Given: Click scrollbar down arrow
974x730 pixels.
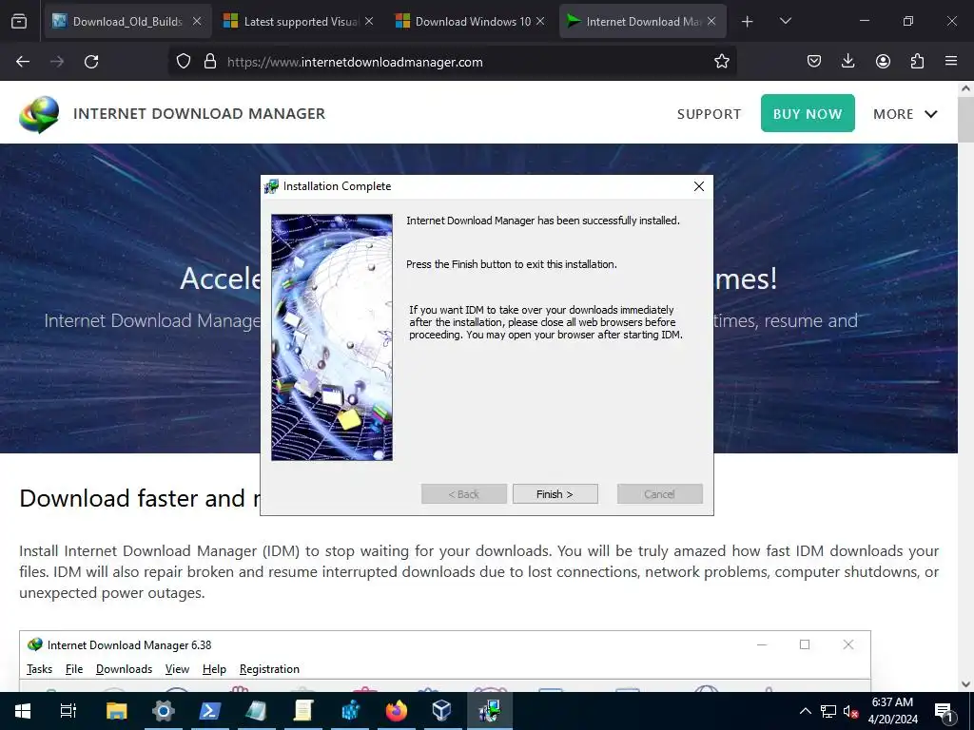Looking at the screenshot, I should pos(966,684).
